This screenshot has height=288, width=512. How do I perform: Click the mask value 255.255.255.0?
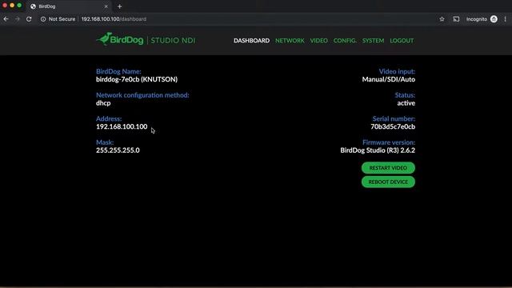118,150
